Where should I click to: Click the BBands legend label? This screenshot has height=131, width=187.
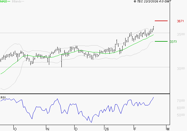click(16, 1)
